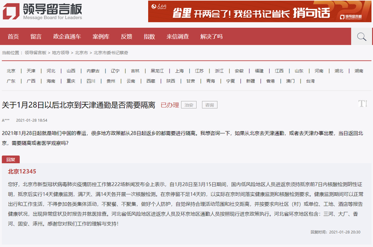
Task: Open the 指数 menu item
Action: [149, 36]
